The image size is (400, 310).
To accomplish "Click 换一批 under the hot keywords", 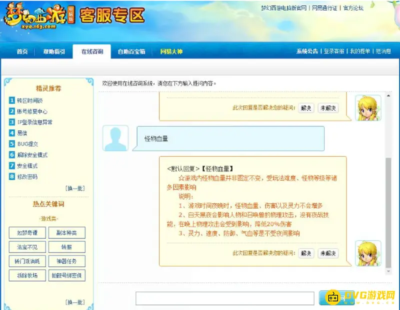I will click(x=75, y=302).
